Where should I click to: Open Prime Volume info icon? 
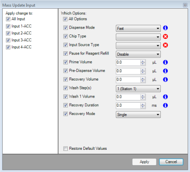(x=165, y=62)
